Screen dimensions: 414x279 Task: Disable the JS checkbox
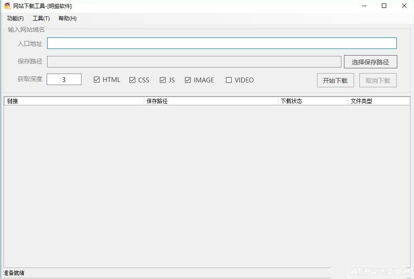pos(163,80)
